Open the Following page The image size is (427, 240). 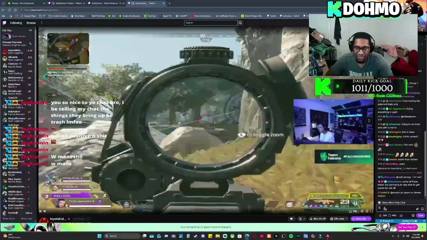tap(16, 23)
